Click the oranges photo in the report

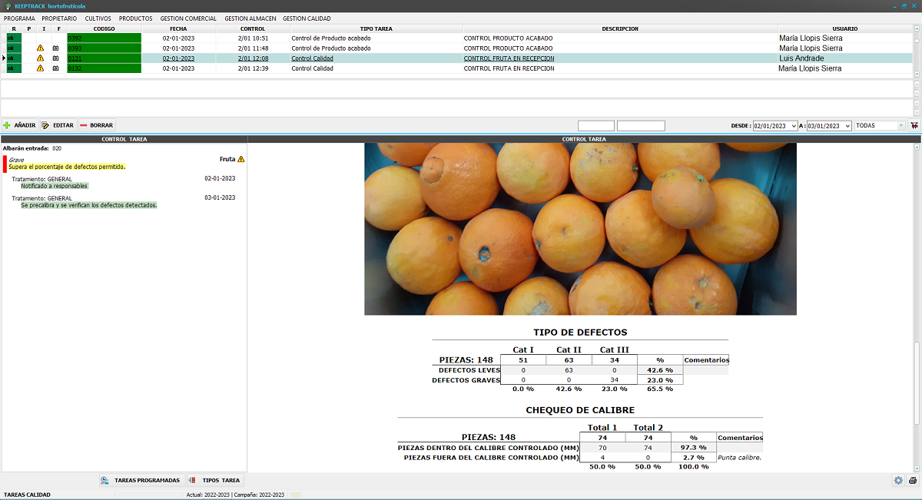(580, 229)
